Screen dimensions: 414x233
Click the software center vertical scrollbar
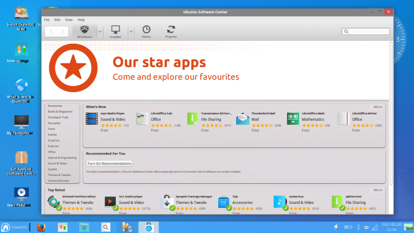point(391,114)
